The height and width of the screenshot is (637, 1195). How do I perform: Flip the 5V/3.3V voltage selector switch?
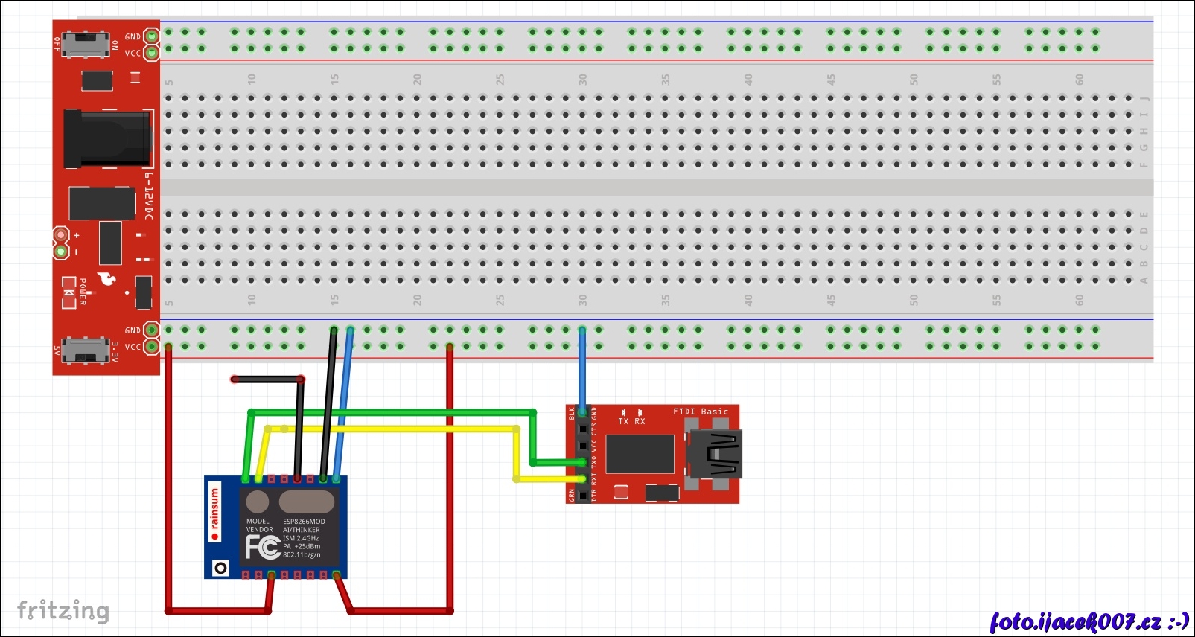85,350
